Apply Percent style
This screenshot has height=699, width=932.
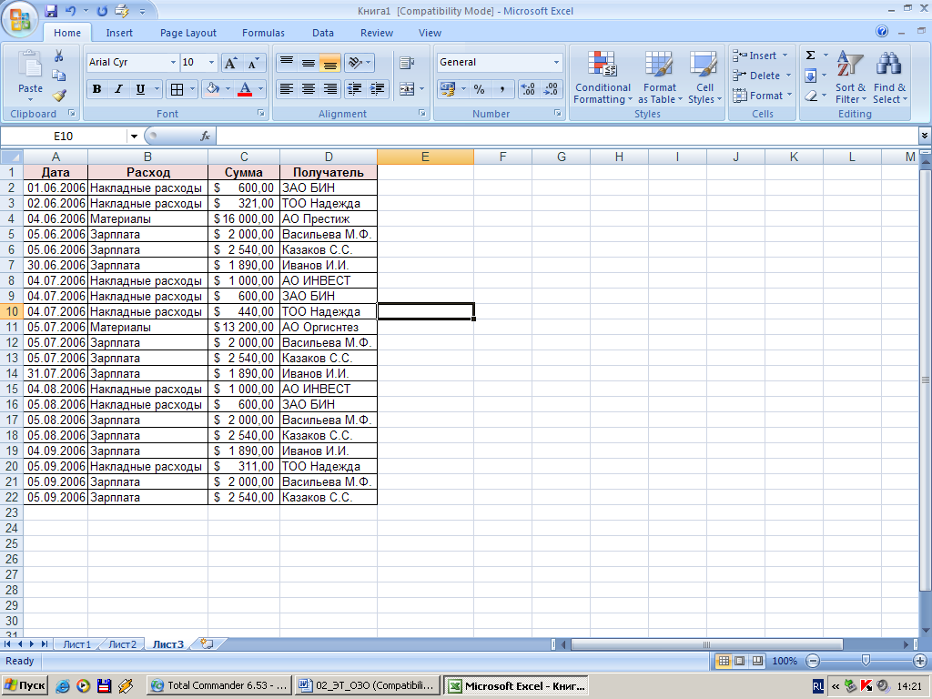479,90
